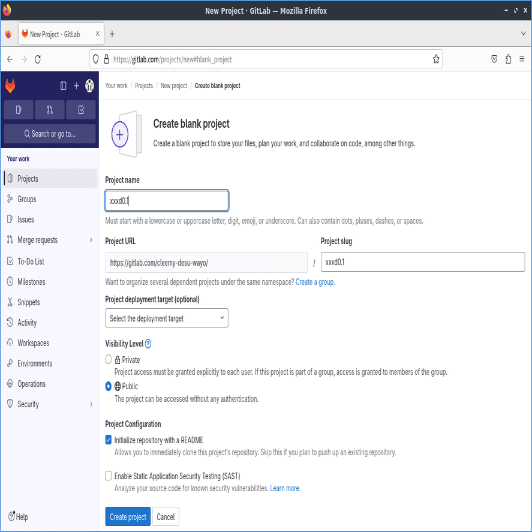Click Projects breadcrumb link

[144, 86]
